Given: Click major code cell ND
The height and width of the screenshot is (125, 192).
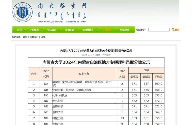Looking at the screenshot, I should pos(46,101).
